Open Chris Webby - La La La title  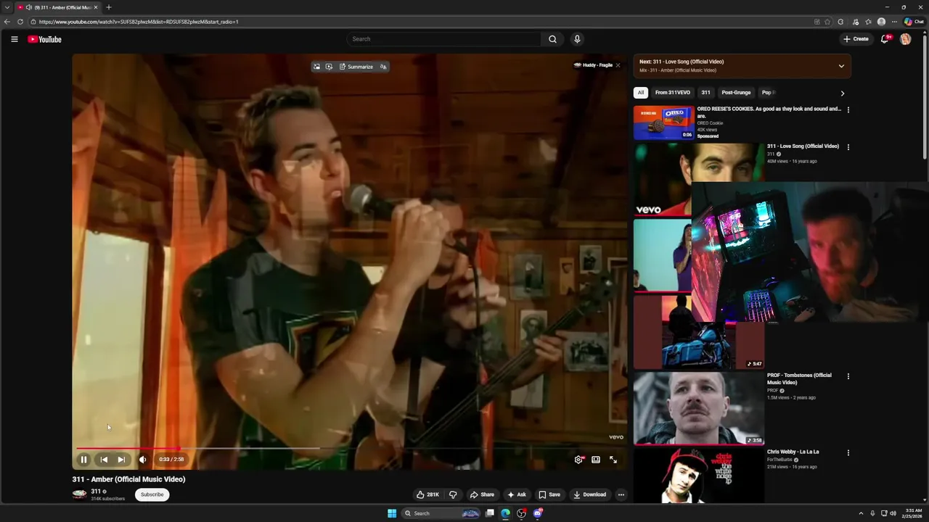tap(793, 452)
